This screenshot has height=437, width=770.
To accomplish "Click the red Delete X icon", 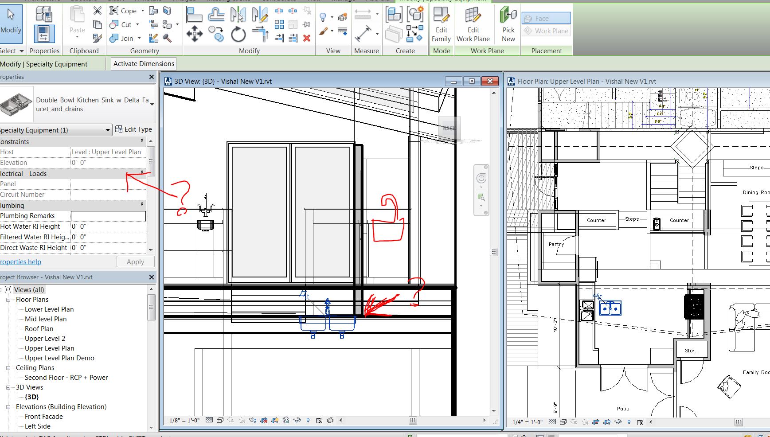I will click(x=306, y=39).
